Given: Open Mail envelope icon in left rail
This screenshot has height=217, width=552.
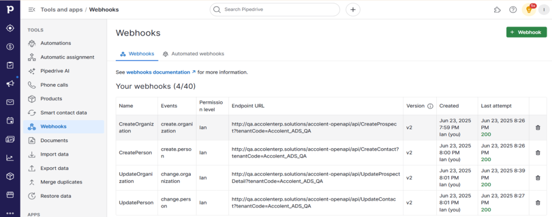Looking at the screenshot, I should [x=10, y=102].
